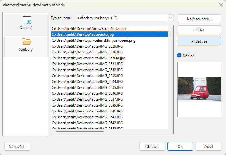Select IMG_0530m.jpg in the file list
The image size is (226, 155).
click(x=110, y=58)
